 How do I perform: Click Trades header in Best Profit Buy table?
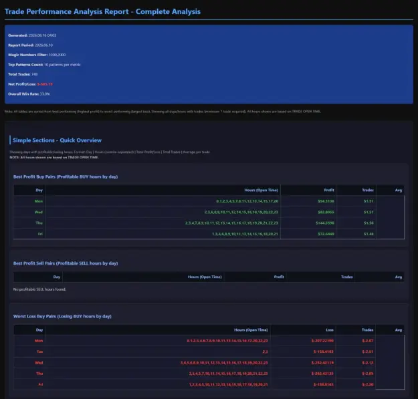coord(368,190)
